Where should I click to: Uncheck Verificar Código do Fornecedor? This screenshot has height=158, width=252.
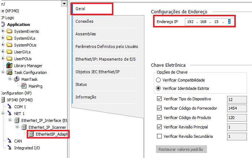(x=160, y=108)
